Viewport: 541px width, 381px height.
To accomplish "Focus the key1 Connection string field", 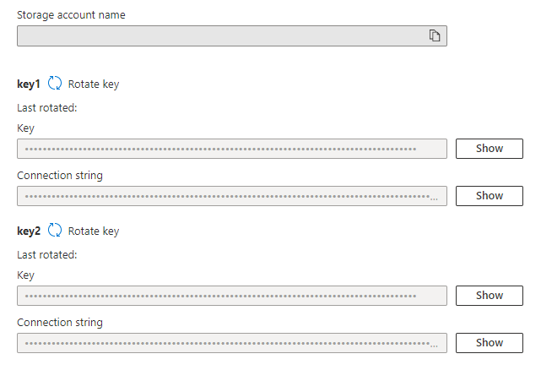I will [x=231, y=196].
